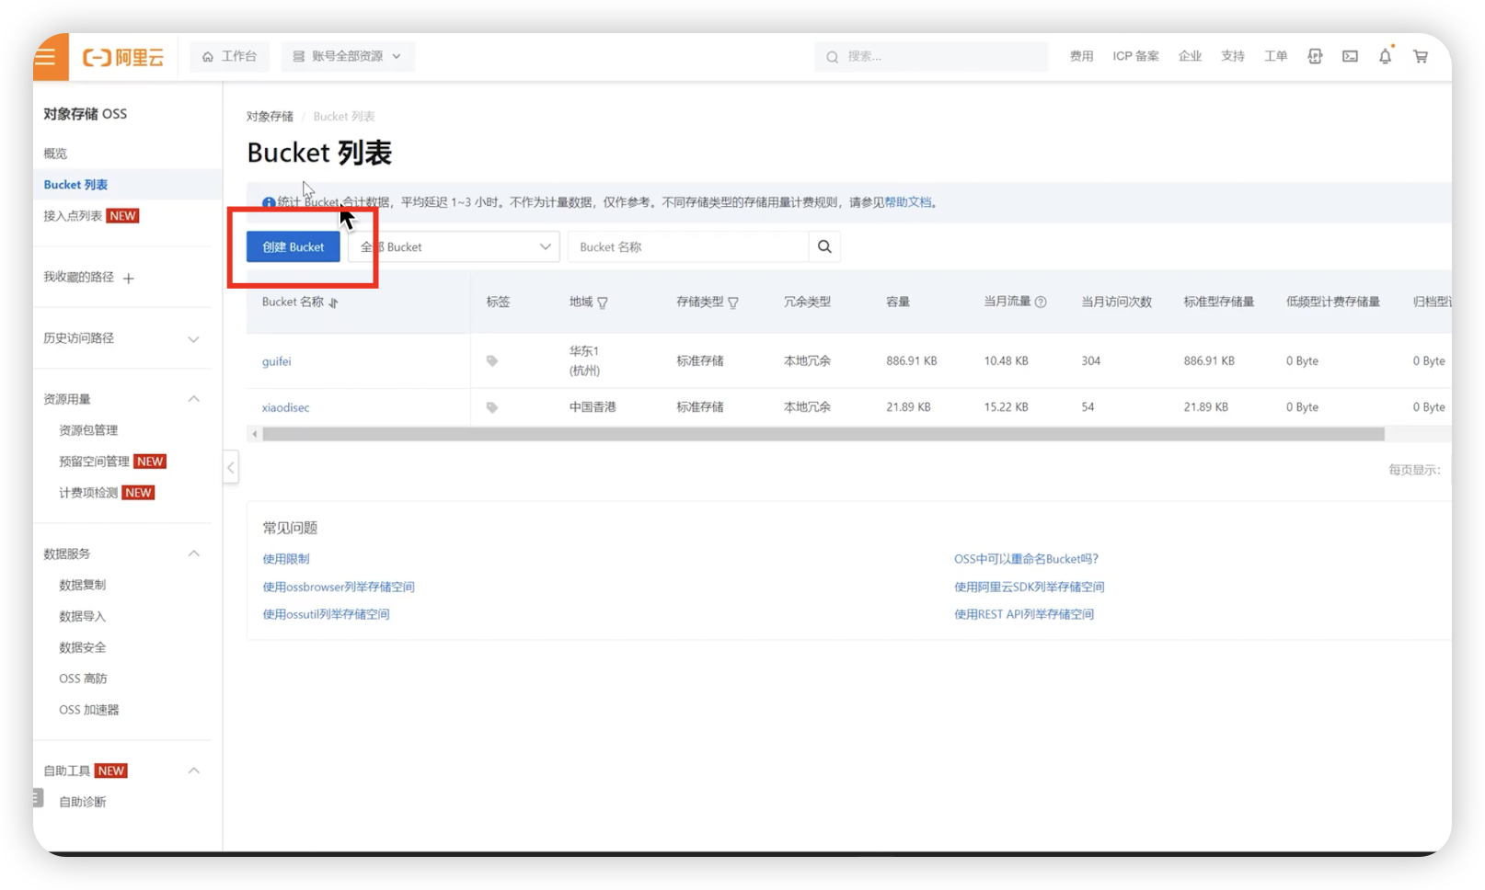Open the shopping cart icon
Viewport: 1485px width, 890px height.
(1421, 56)
